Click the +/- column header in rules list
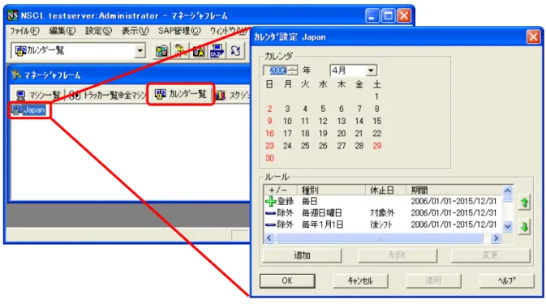 tap(281, 190)
